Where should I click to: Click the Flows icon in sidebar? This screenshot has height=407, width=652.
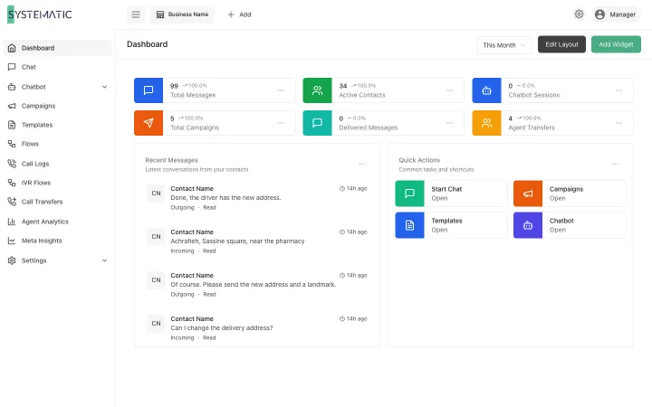tap(12, 144)
